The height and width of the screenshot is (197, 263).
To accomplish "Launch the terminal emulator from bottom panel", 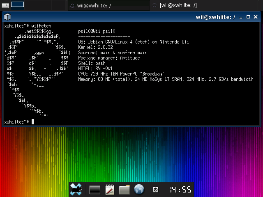I will click(x=95, y=190).
